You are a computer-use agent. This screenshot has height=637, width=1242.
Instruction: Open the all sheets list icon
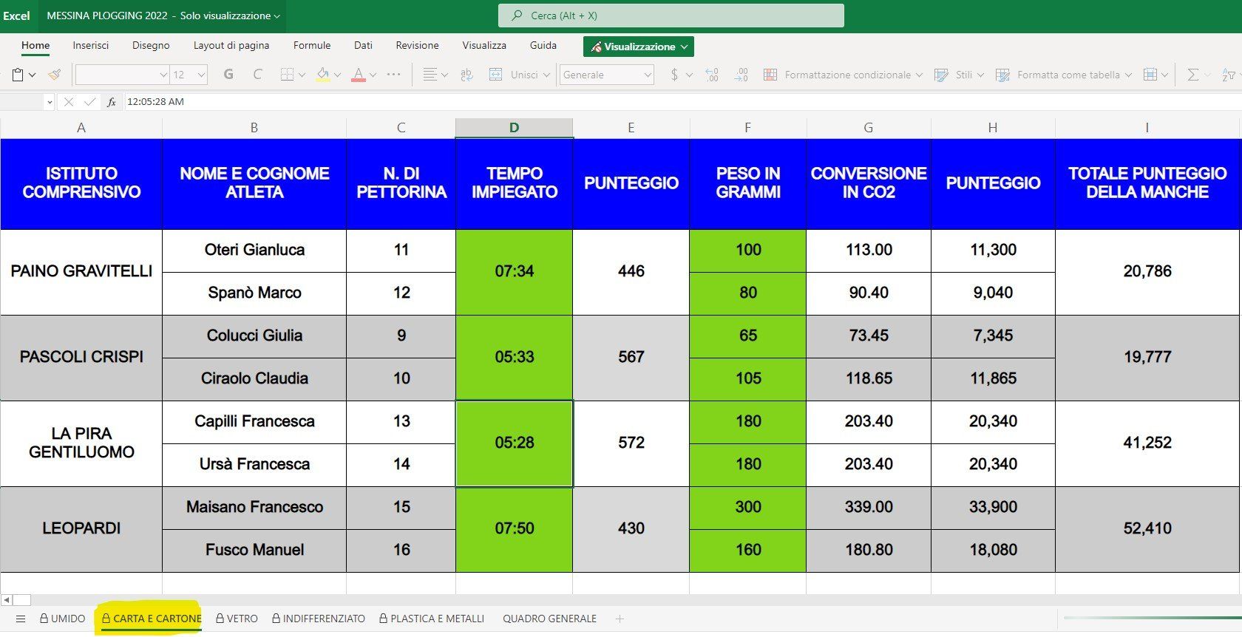click(x=21, y=619)
